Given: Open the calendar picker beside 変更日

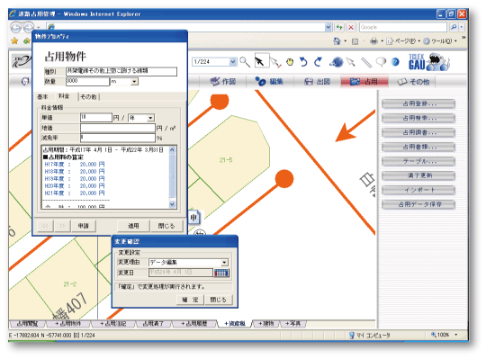Looking at the screenshot, I should point(221,273).
